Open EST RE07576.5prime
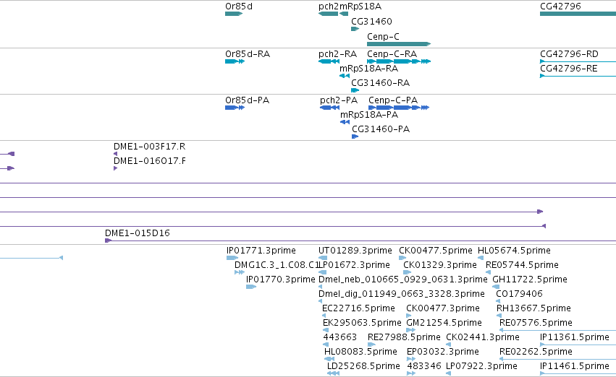 (557, 330)
